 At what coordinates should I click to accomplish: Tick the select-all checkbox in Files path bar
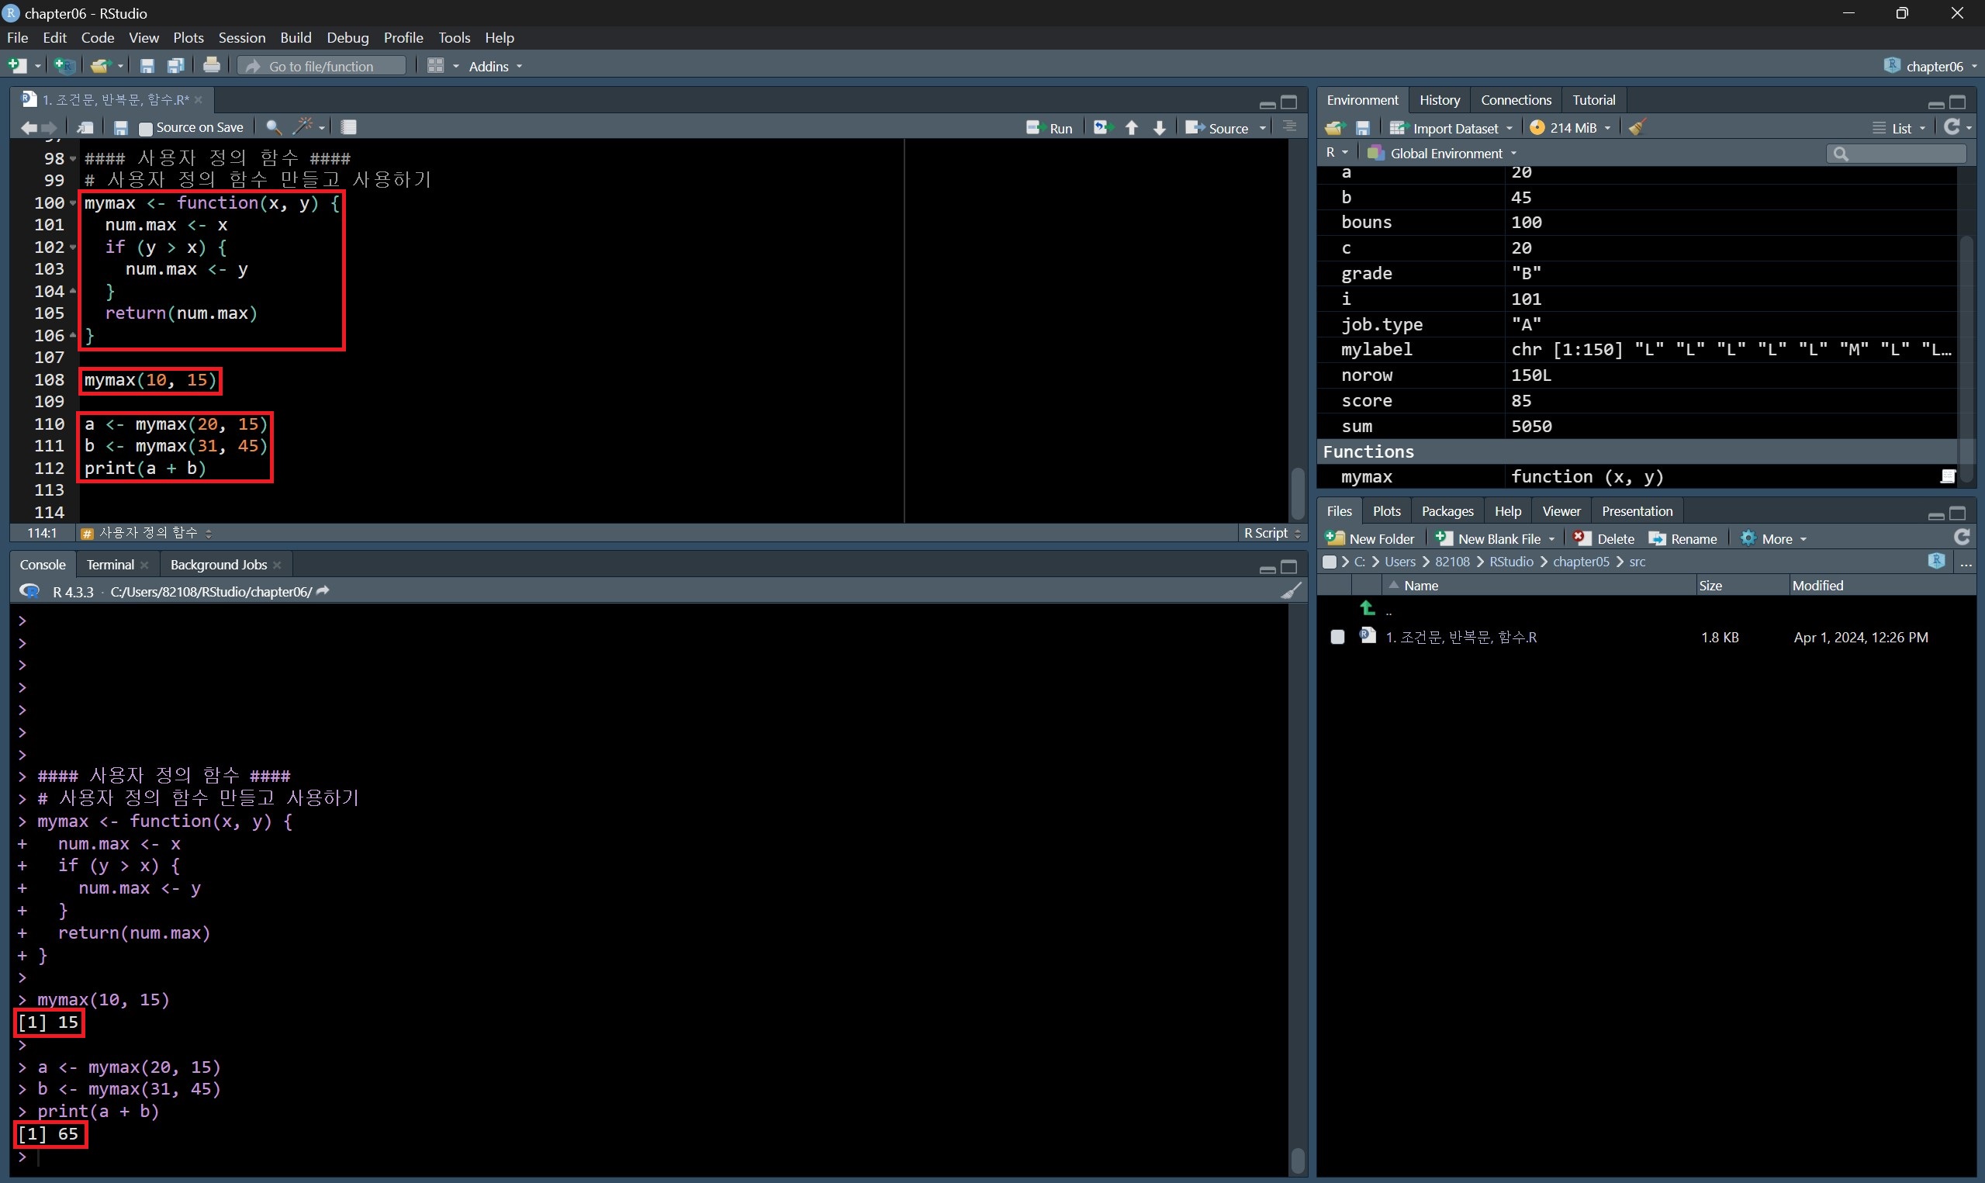(1329, 562)
